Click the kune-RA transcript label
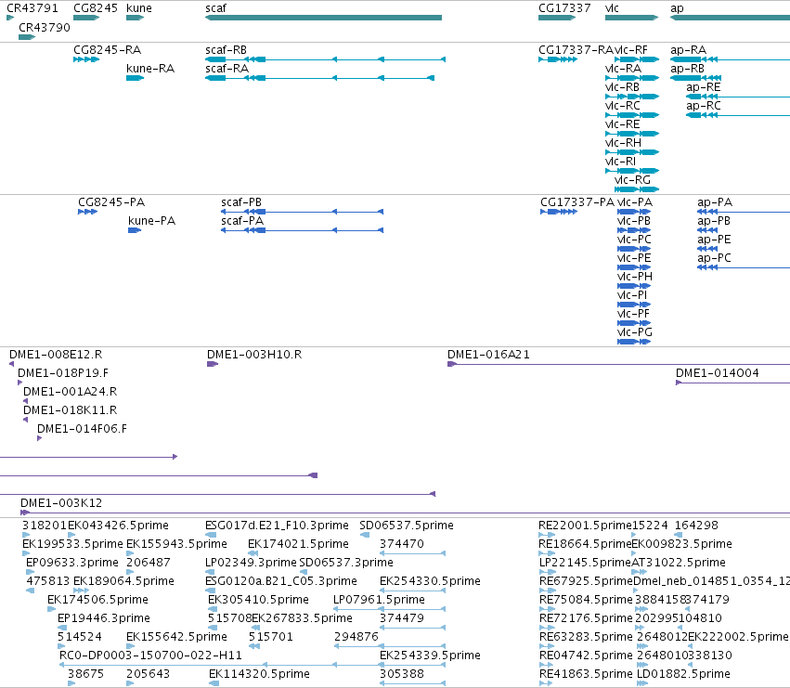The width and height of the screenshot is (790, 688). tap(150, 68)
